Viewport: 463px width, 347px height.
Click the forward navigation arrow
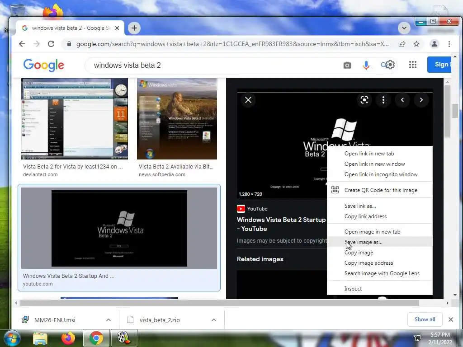point(37,44)
